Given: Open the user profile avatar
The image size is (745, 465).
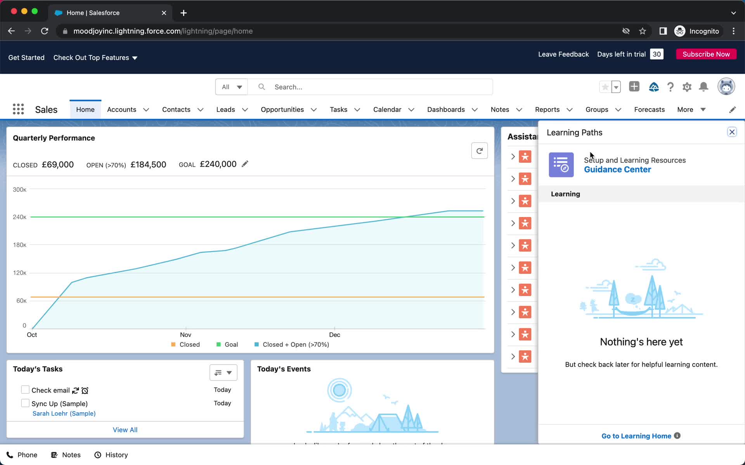Looking at the screenshot, I should pyautogui.click(x=726, y=86).
